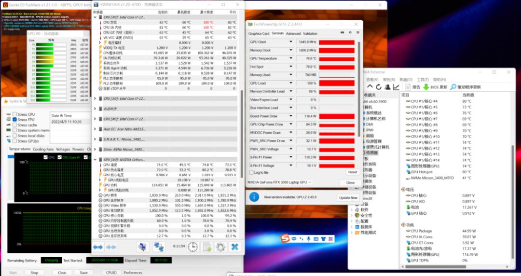Expand the Acer EC: Acer Nitro AN515 group
This screenshot has width=521, height=276.
pos(95,129)
